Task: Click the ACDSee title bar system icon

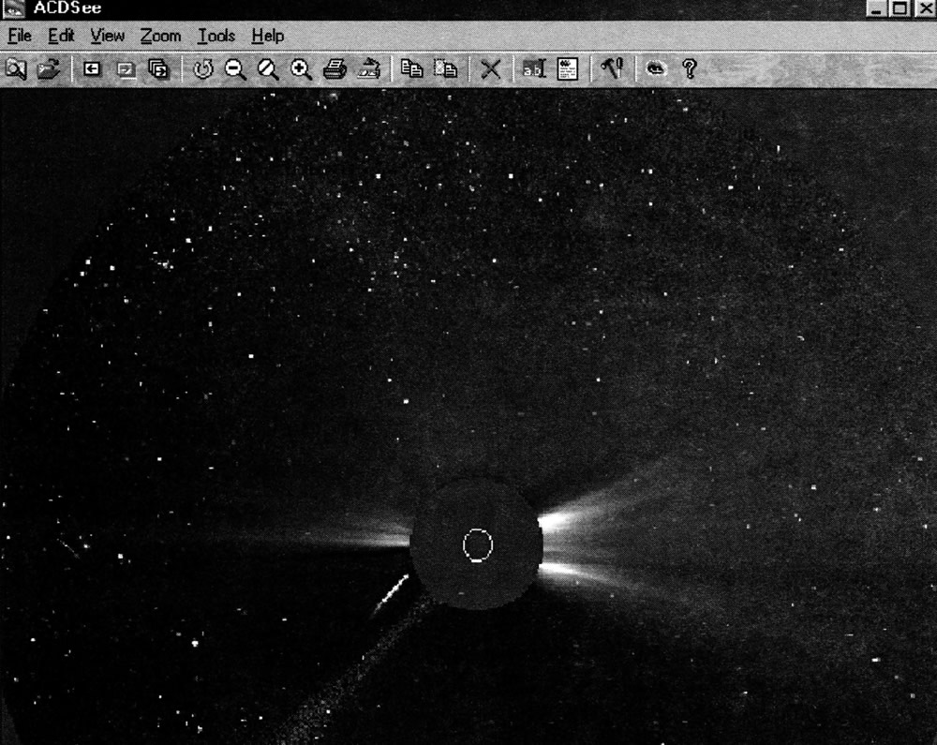Action: [x=14, y=9]
